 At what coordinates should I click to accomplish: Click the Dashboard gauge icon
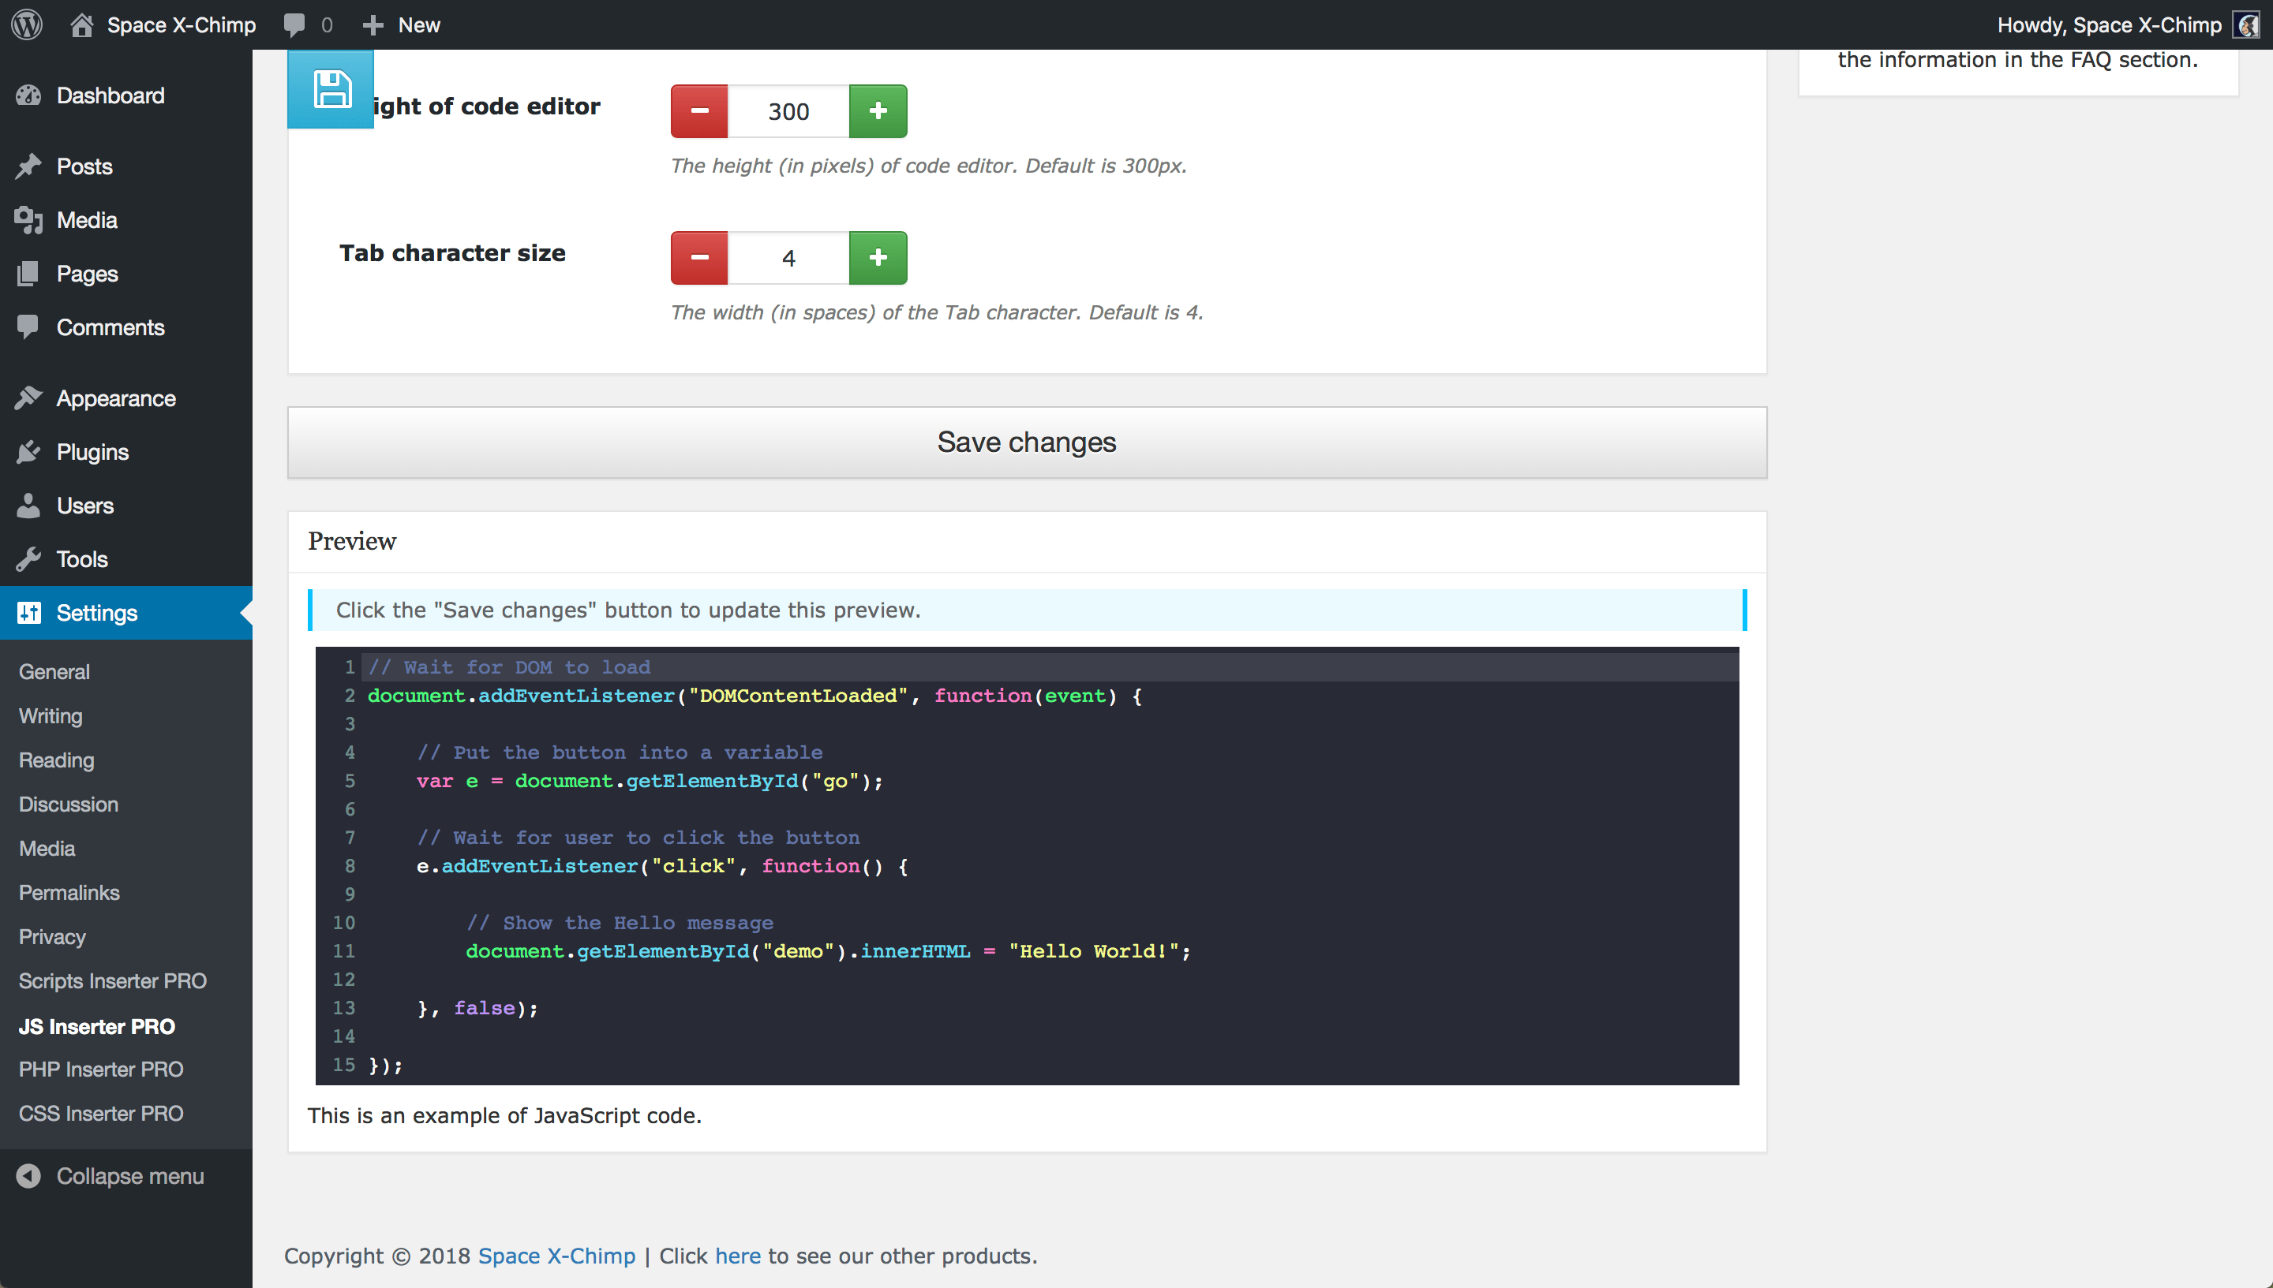pyautogui.click(x=28, y=95)
